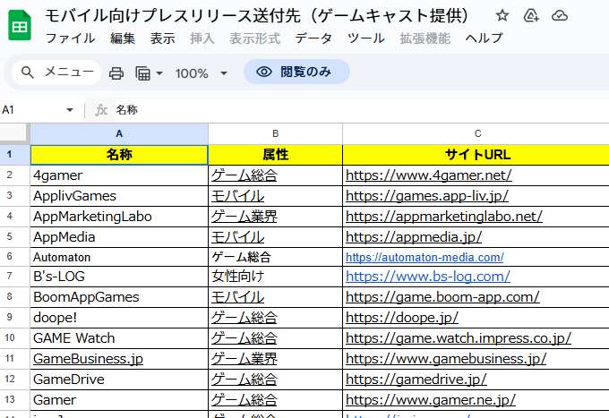The height and width of the screenshot is (418, 609).
Task: Add a shortcut to Drive
Action: point(531,15)
